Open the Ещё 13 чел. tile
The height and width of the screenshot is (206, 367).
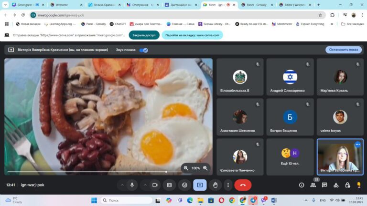point(290,157)
